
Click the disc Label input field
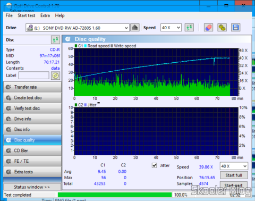pos(34,76)
